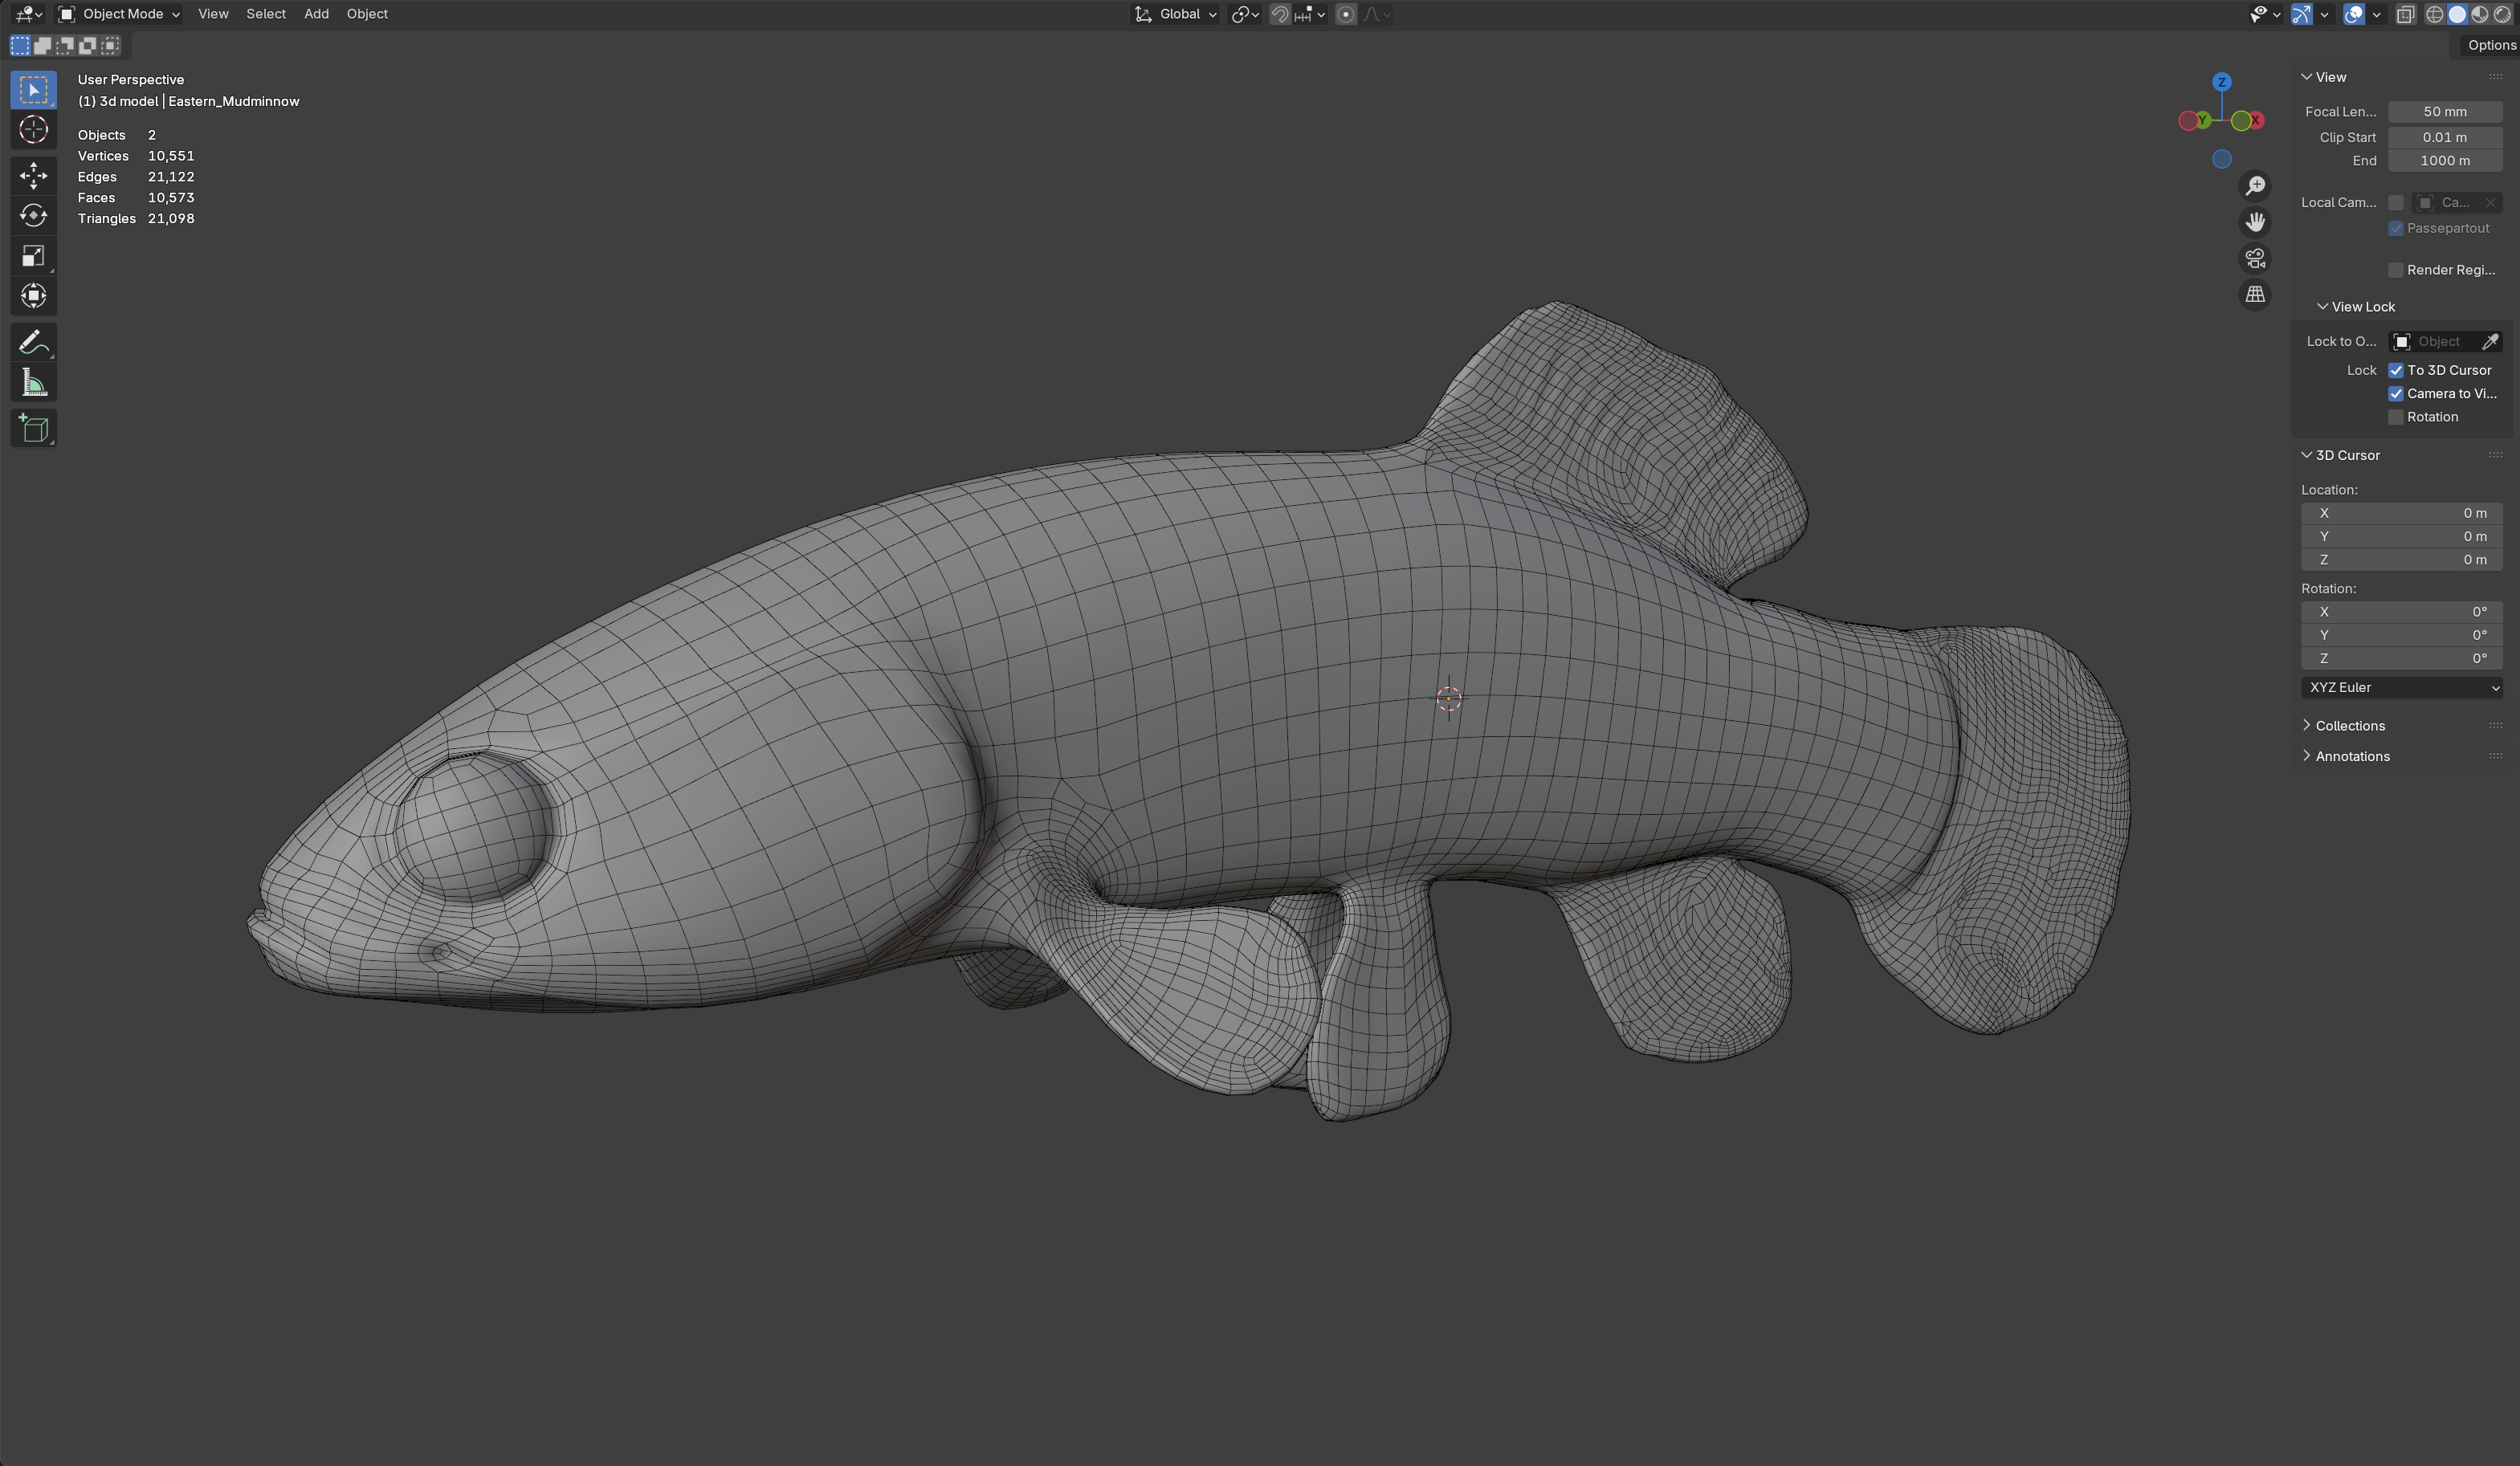The width and height of the screenshot is (2520, 1466).
Task: Select the Move tool
Action: [x=33, y=175]
